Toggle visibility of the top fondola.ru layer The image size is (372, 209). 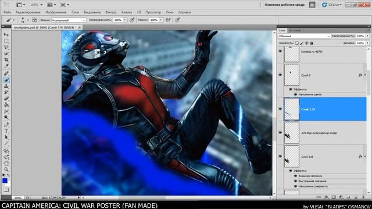(x=280, y=51)
